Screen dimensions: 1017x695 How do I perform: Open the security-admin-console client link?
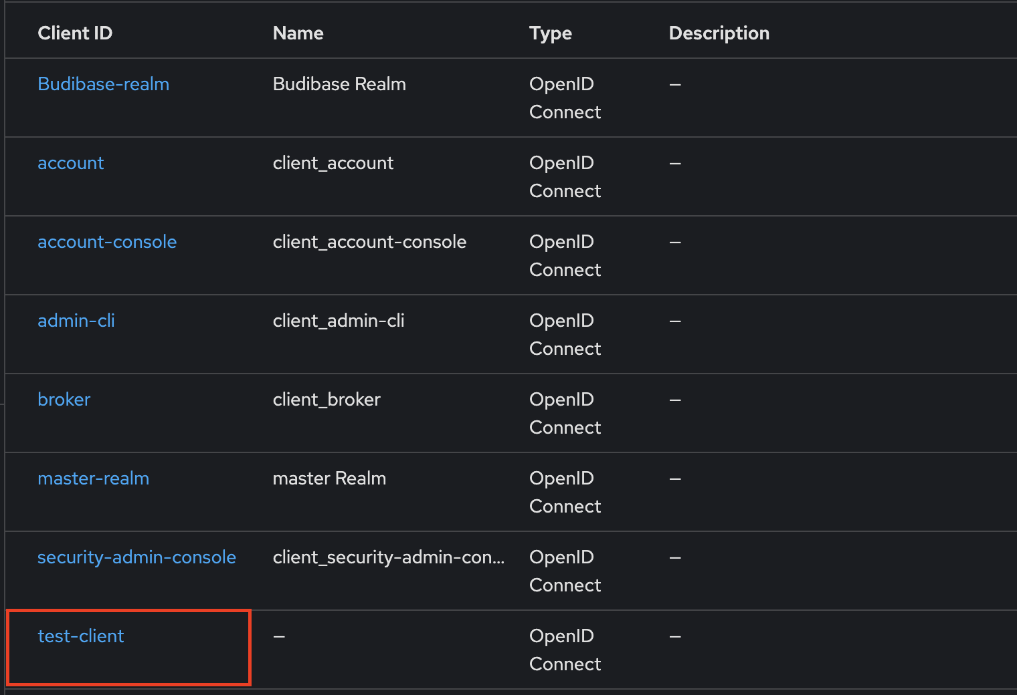(137, 557)
